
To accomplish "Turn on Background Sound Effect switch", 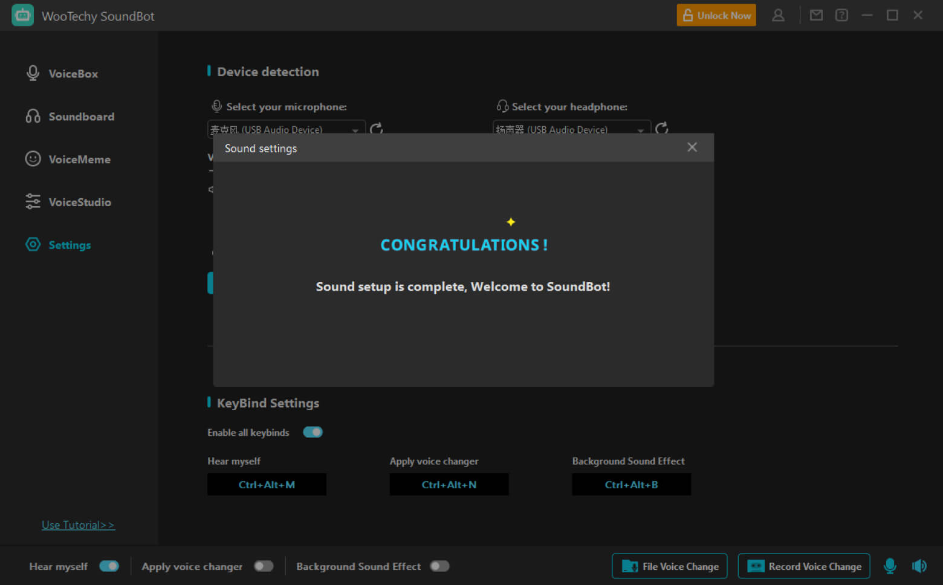I will [439, 566].
